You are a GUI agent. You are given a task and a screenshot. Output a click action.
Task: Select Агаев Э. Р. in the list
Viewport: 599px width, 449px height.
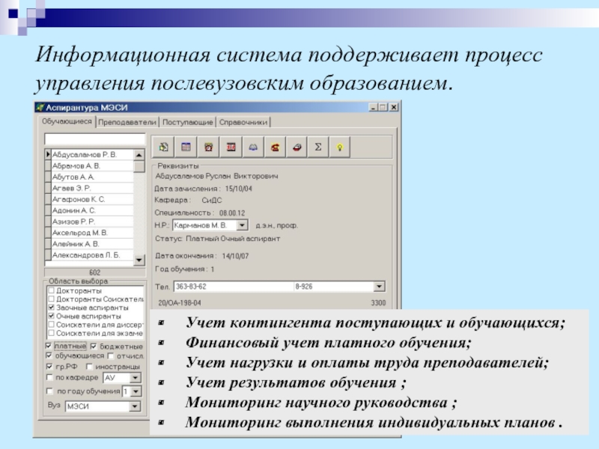[x=92, y=188]
